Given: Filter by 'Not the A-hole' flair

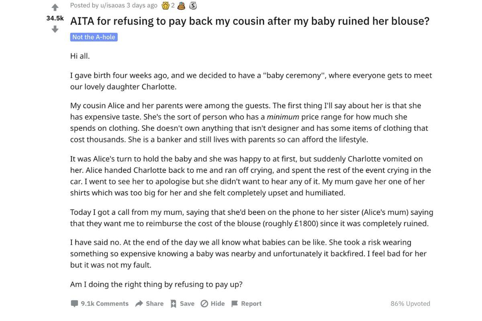Looking at the screenshot, I should click(x=94, y=37).
